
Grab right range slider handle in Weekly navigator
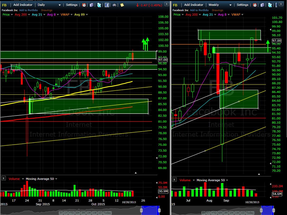(x=274, y=210)
